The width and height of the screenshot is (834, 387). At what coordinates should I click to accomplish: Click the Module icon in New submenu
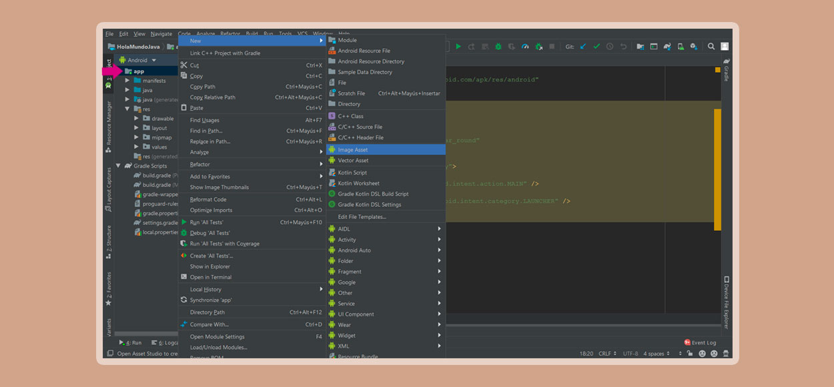[332, 40]
